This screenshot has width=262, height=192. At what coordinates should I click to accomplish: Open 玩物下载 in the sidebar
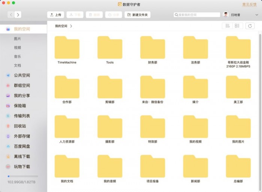point(22,167)
